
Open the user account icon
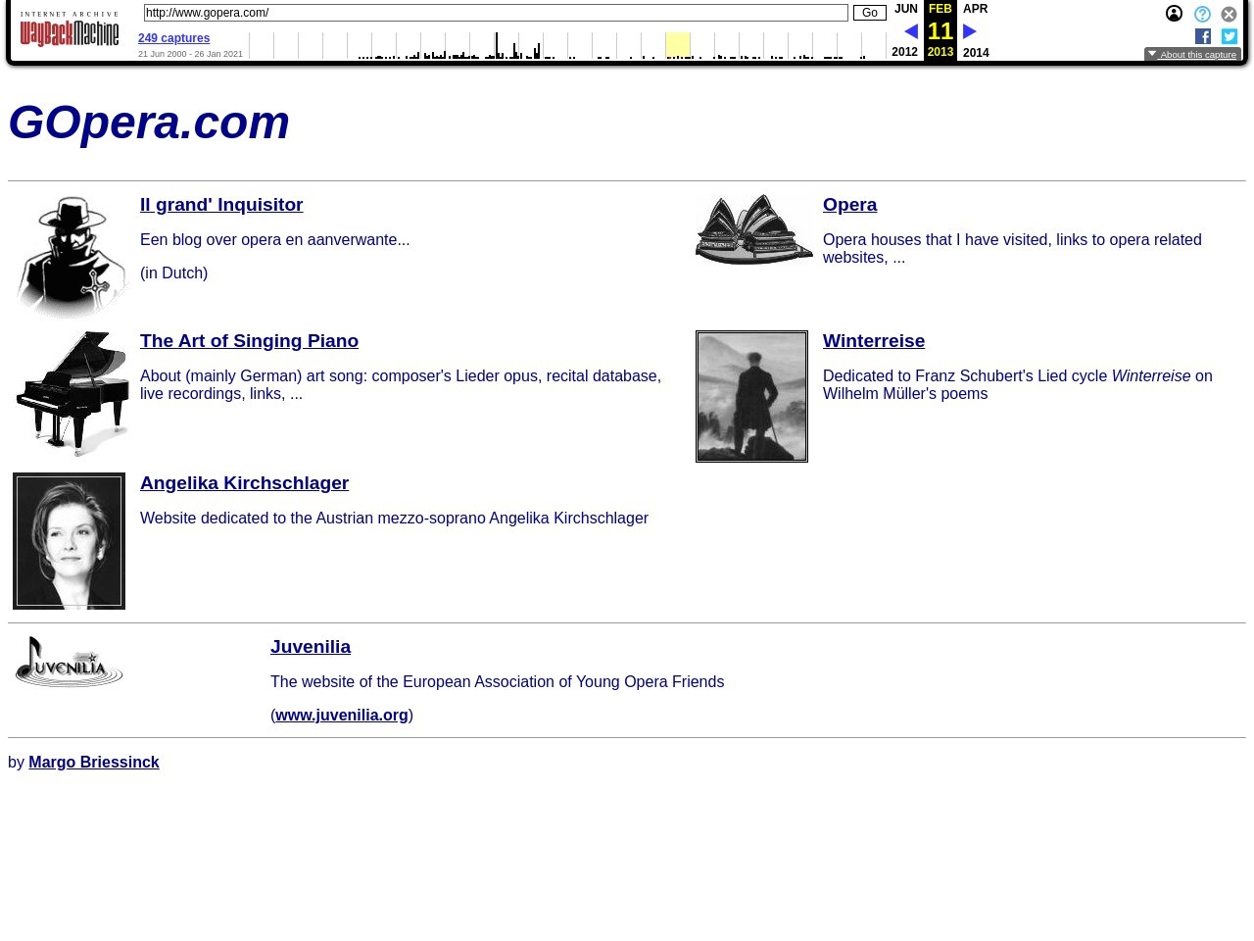[1174, 14]
